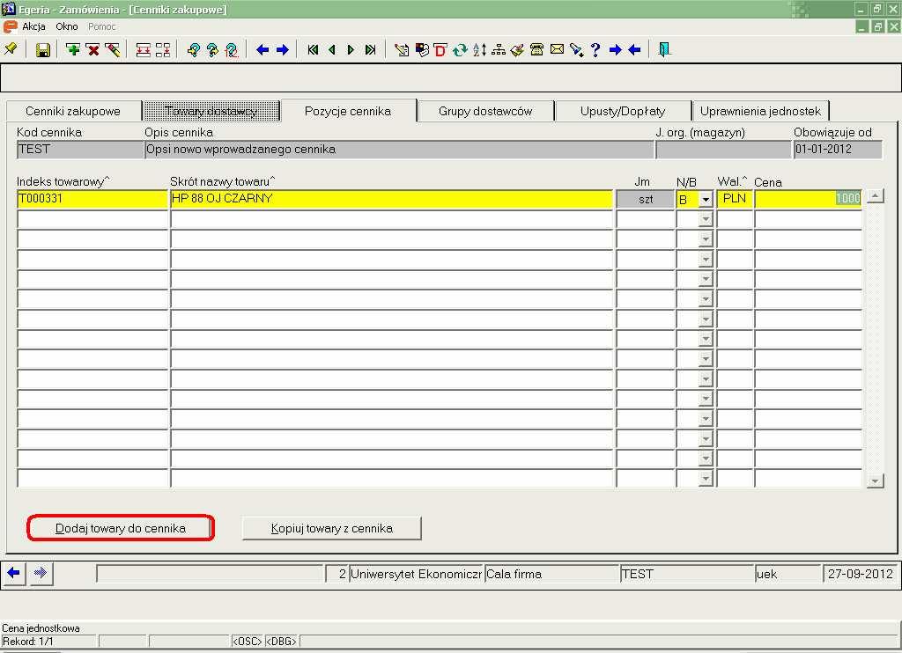The width and height of the screenshot is (902, 653).
Task: Open the N/B dropdown in the T000331 row
Action: click(706, 200)
